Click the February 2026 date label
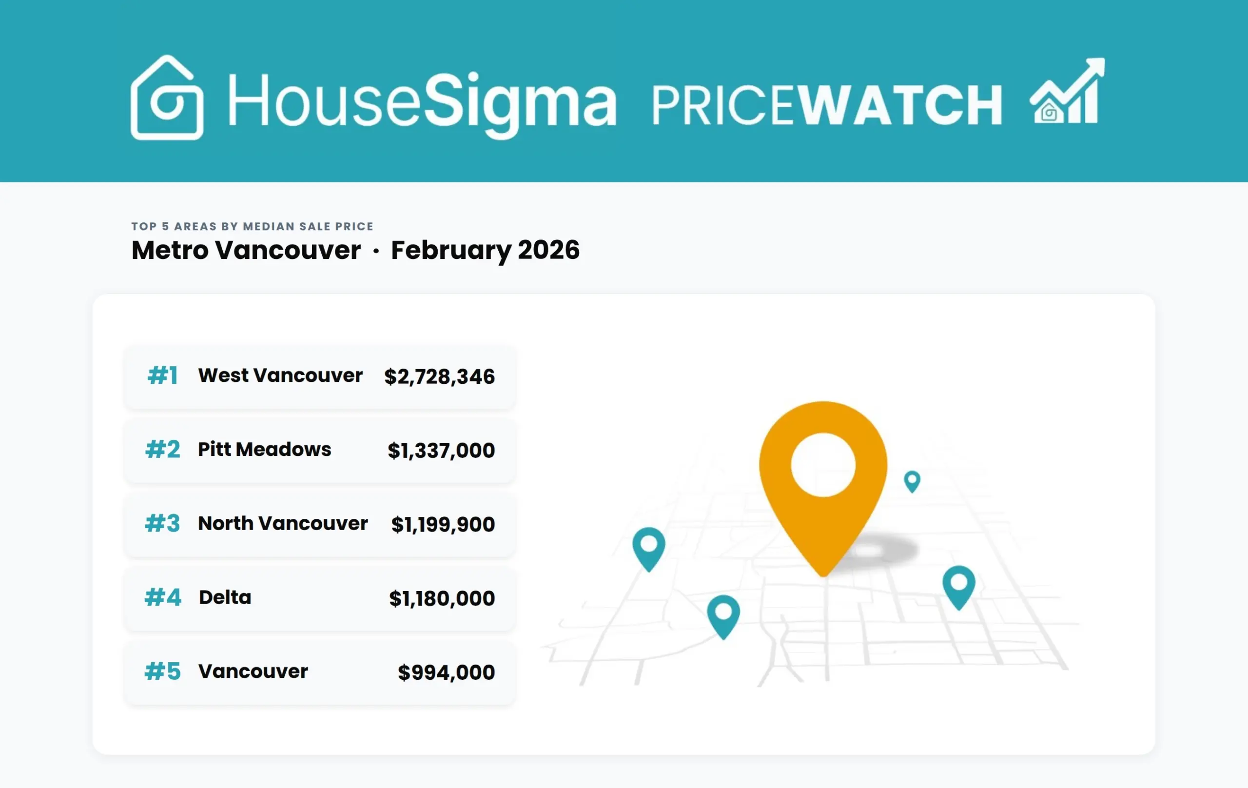The height and width of the screenshot is (788, 1248). [x=485, y=251]
